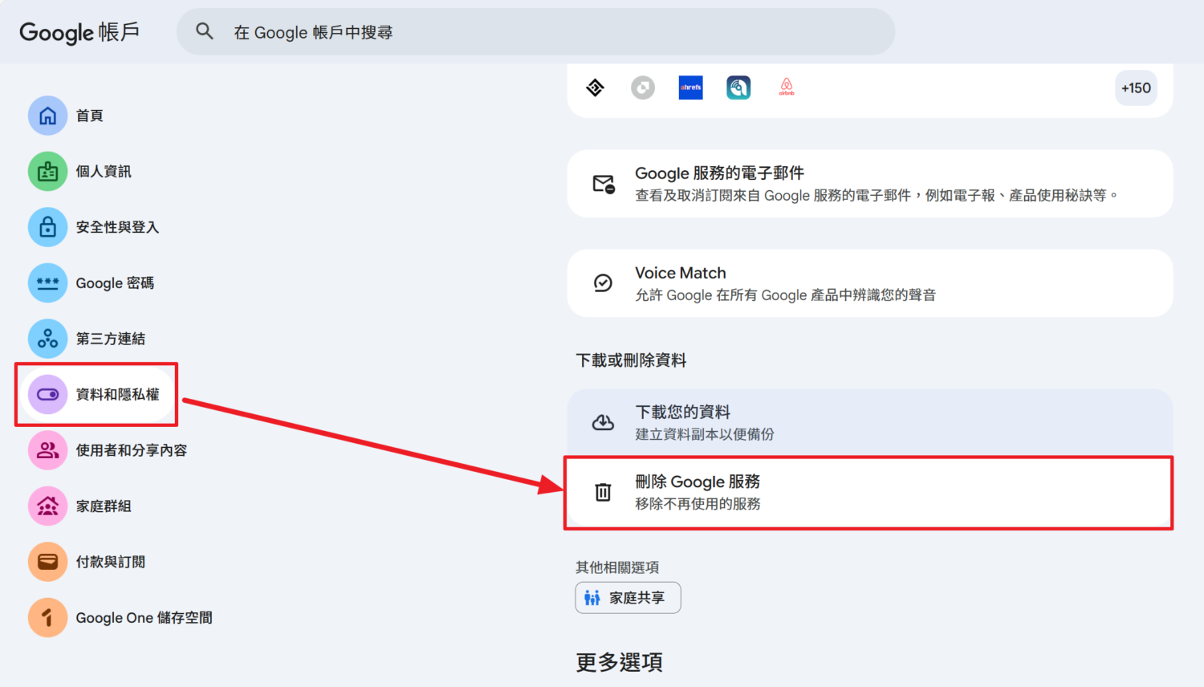Click the Airbnb app icon
Image resolution: width=1204 pixels, height=687 pixels.
(787, 87)
